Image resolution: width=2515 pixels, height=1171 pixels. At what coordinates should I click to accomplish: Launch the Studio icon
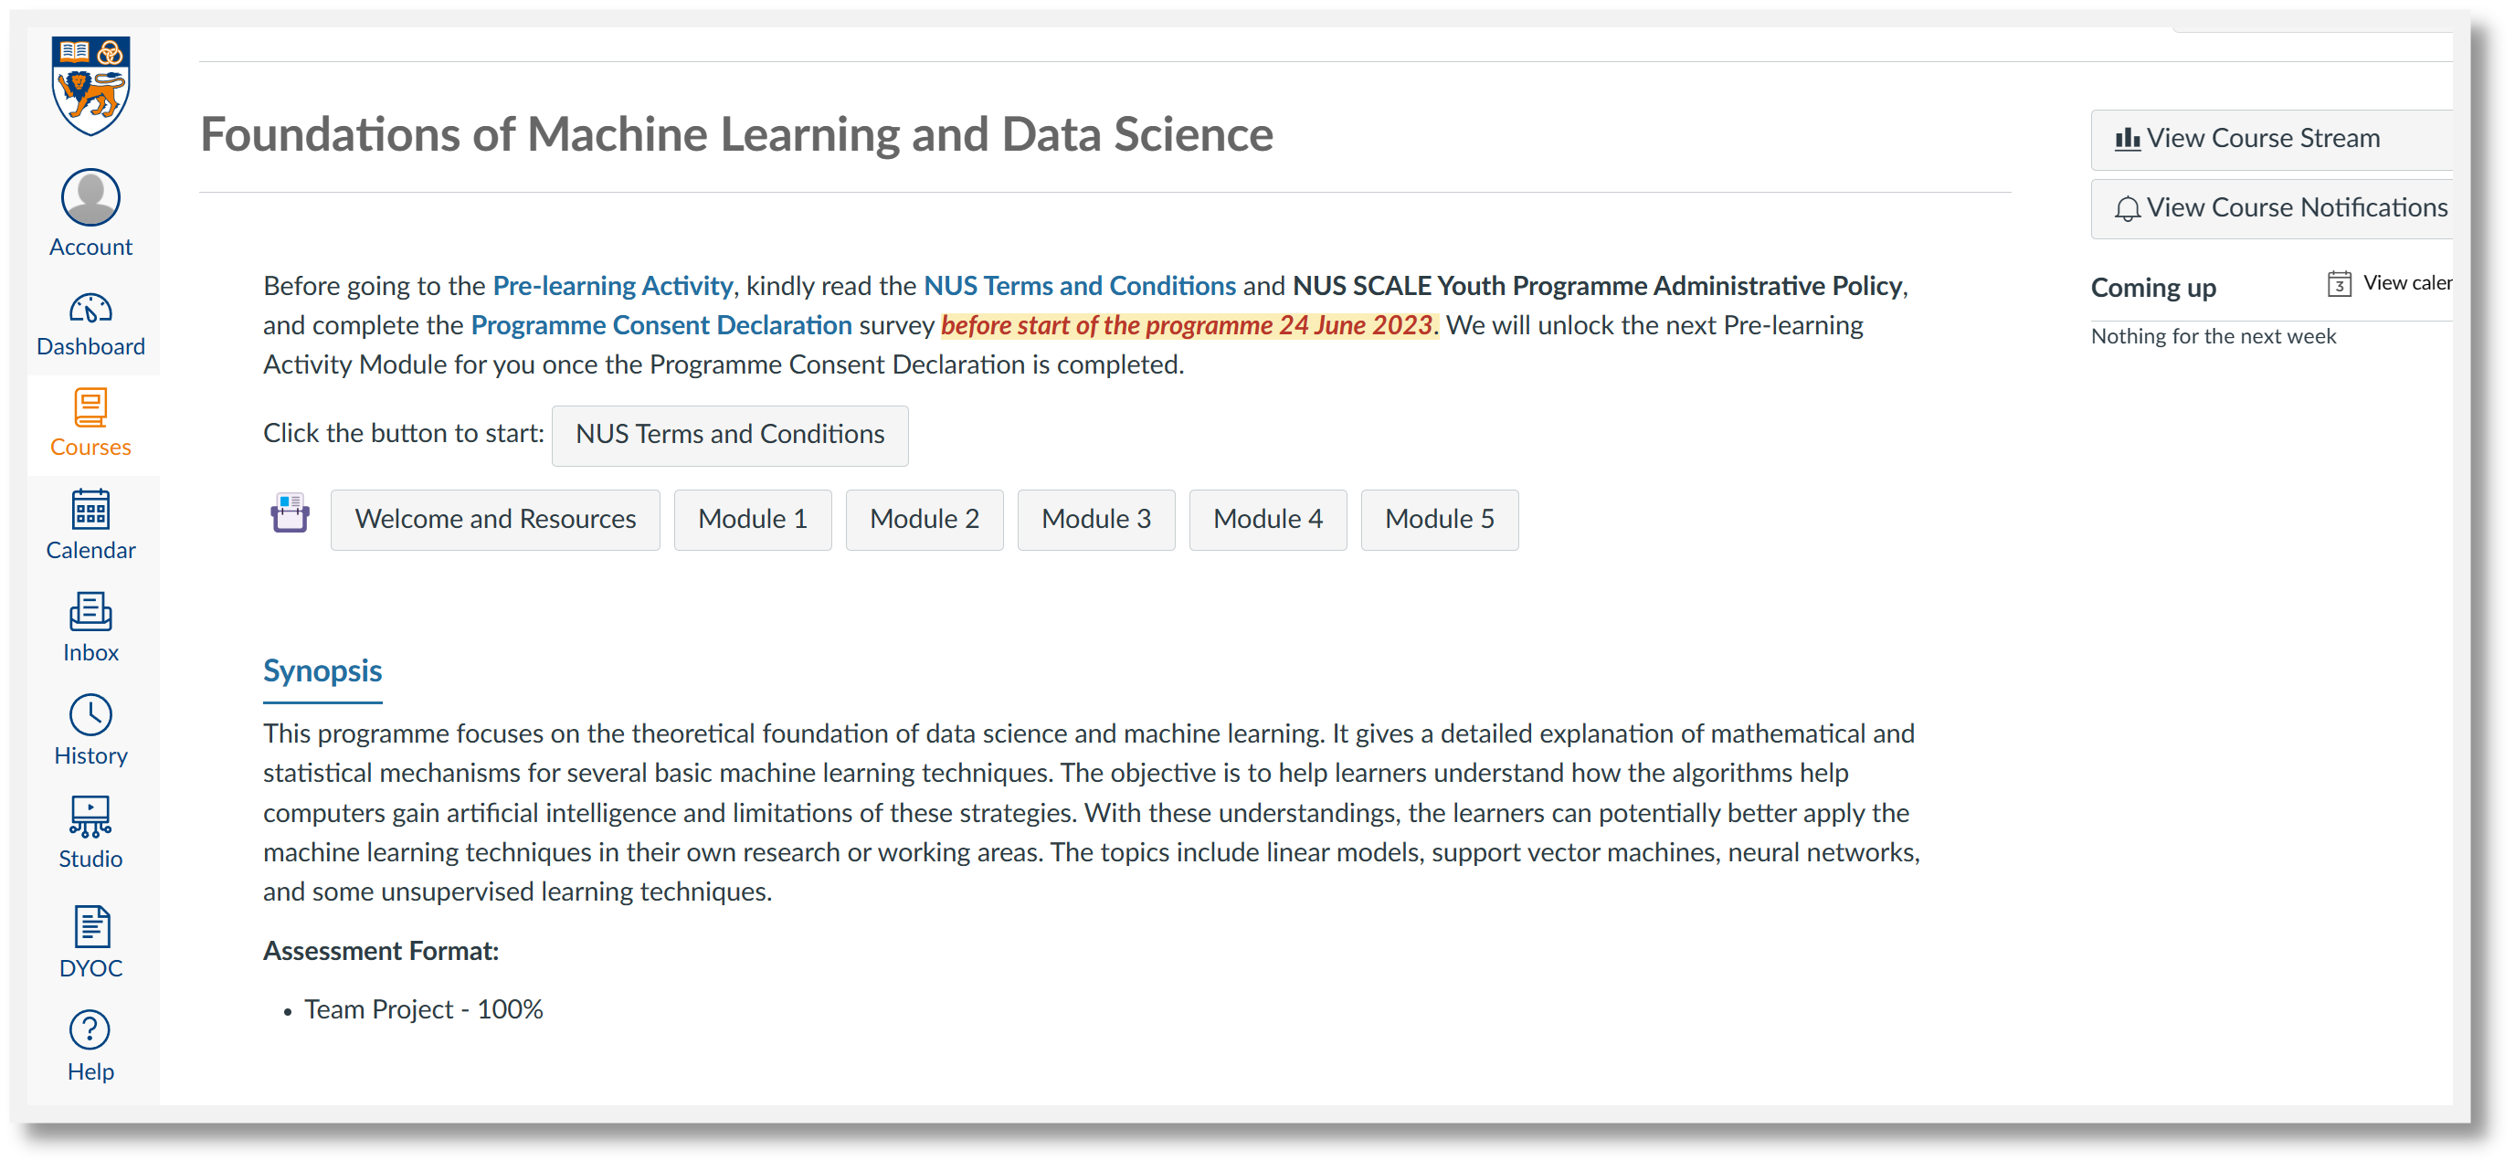(x=90, y=818)
